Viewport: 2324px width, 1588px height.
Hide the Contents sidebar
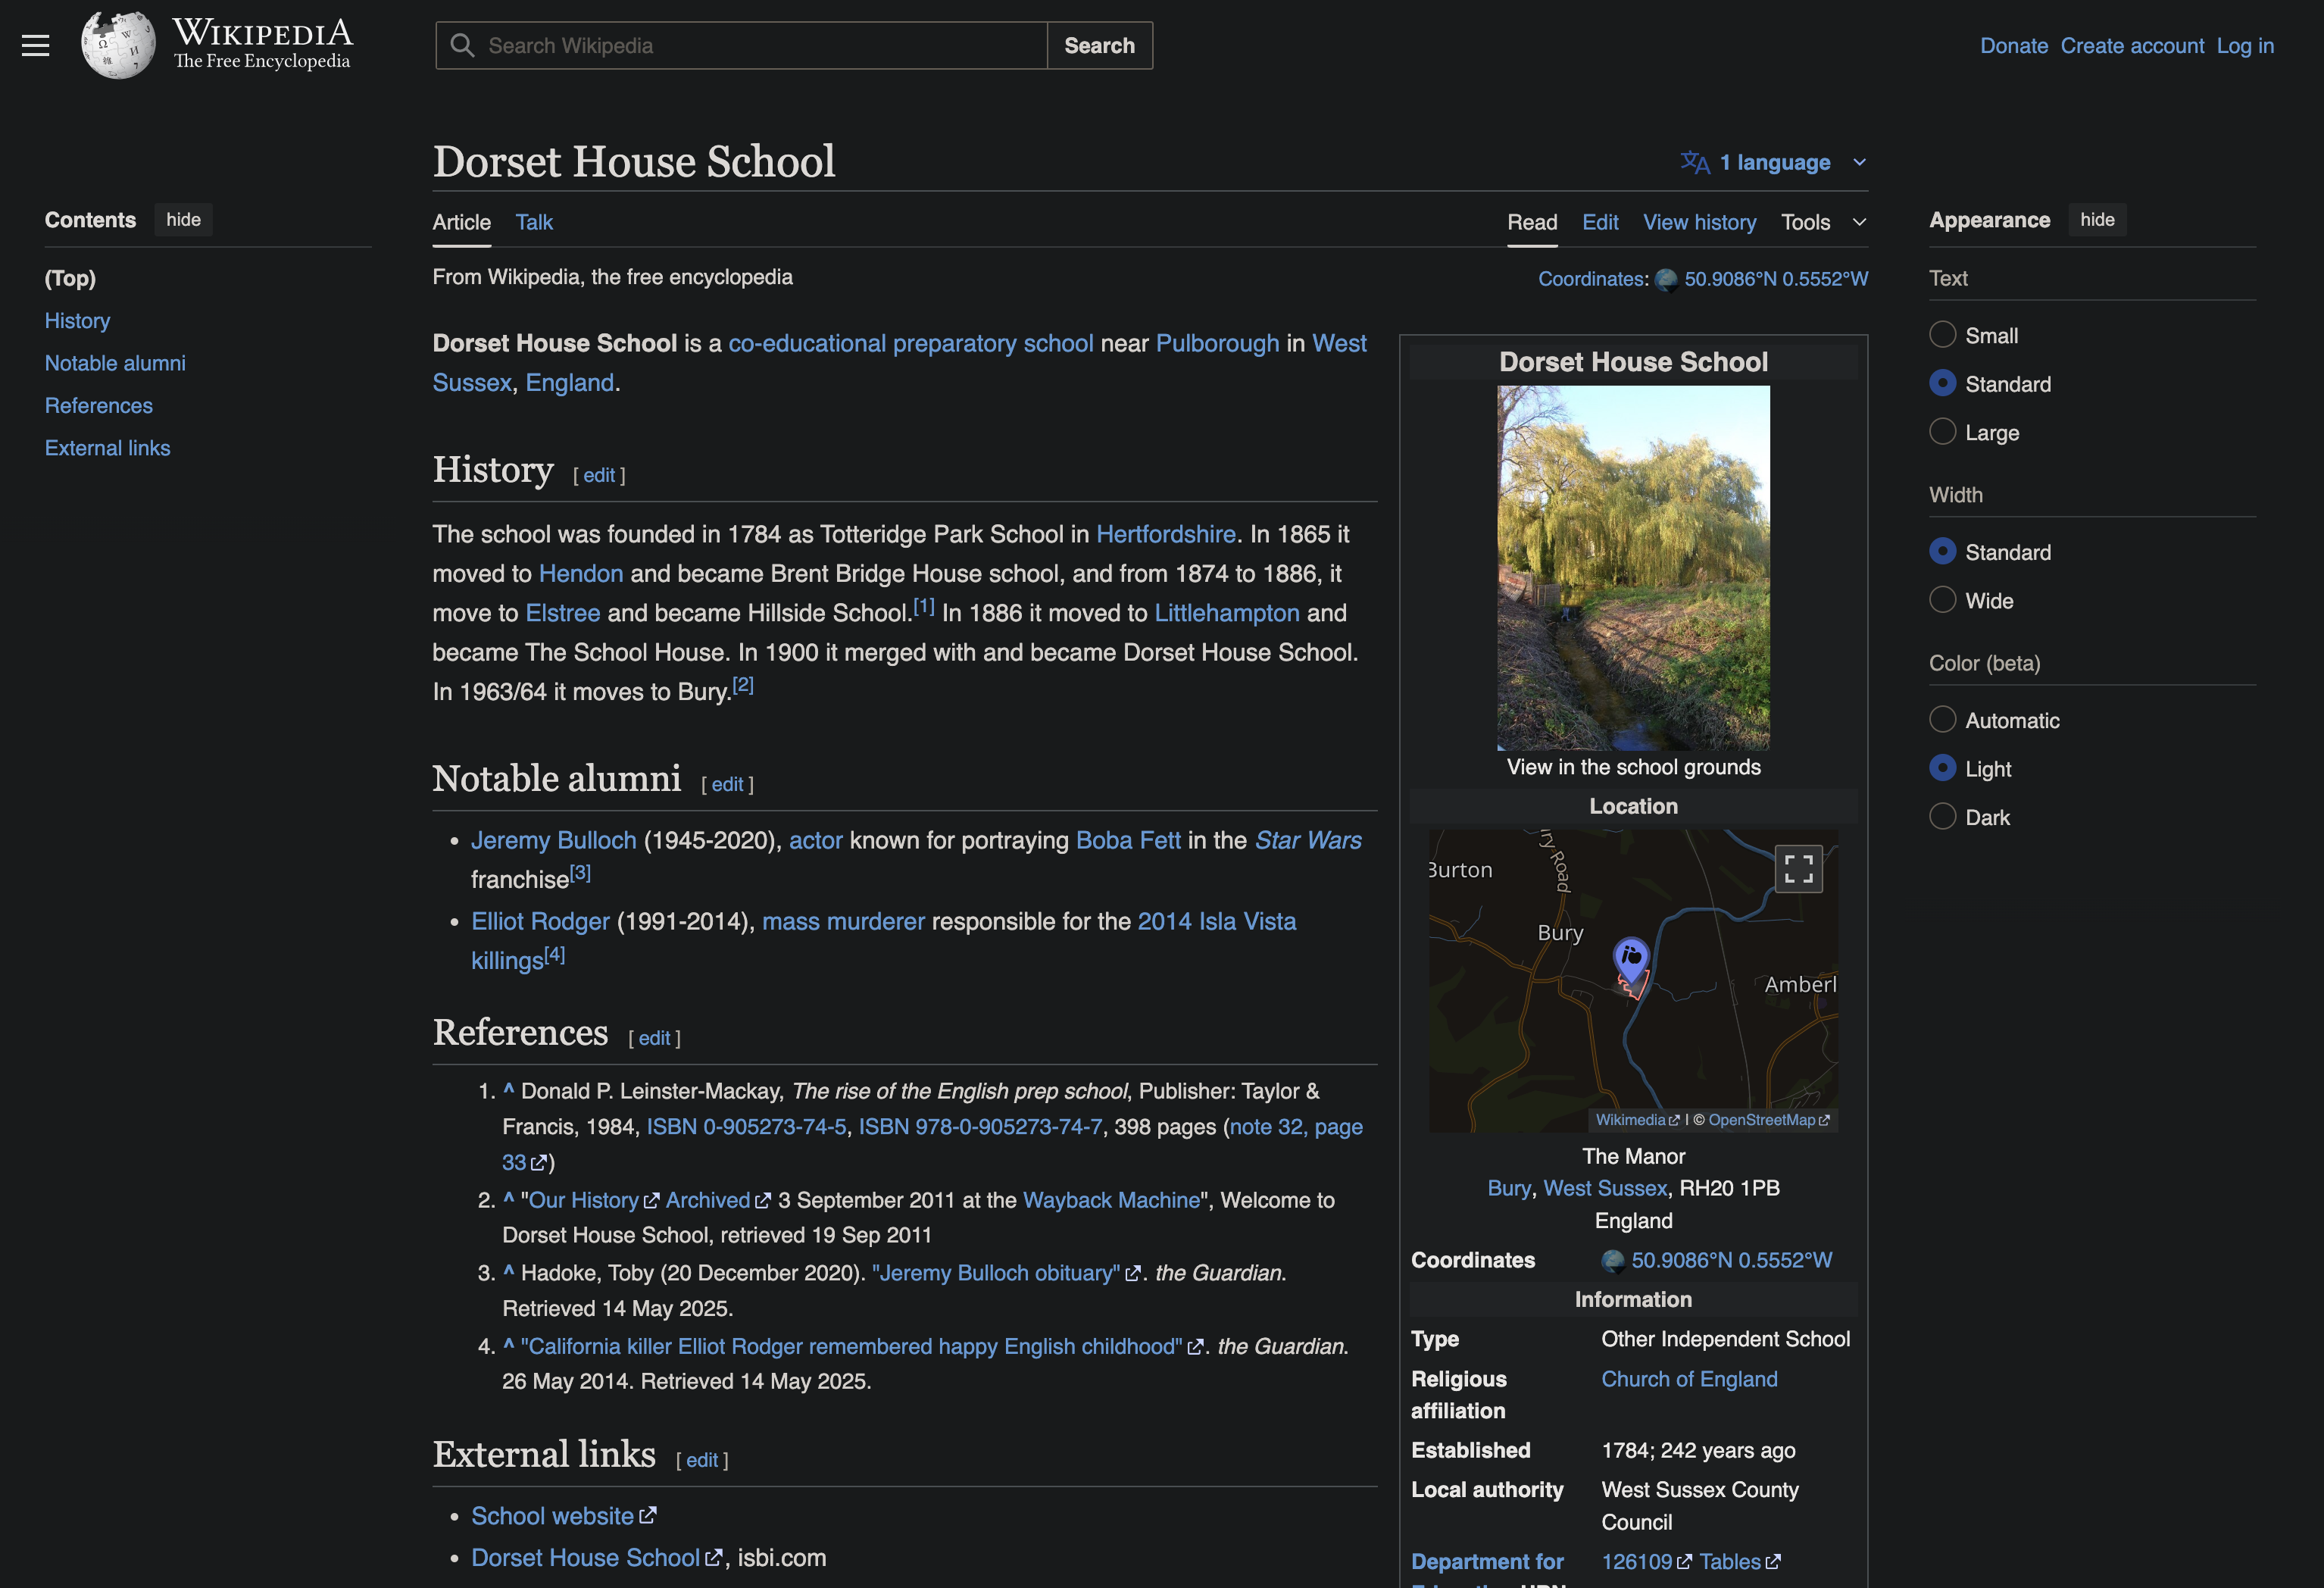[x=183, y=220]
